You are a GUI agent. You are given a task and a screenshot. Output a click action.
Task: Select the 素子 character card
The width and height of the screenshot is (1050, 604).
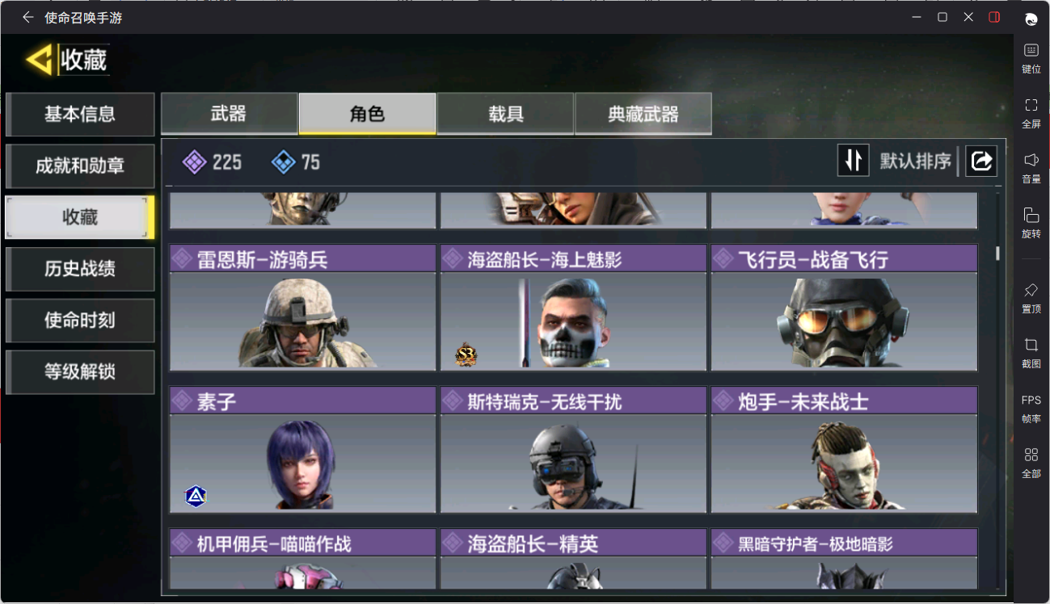point(302,450)
